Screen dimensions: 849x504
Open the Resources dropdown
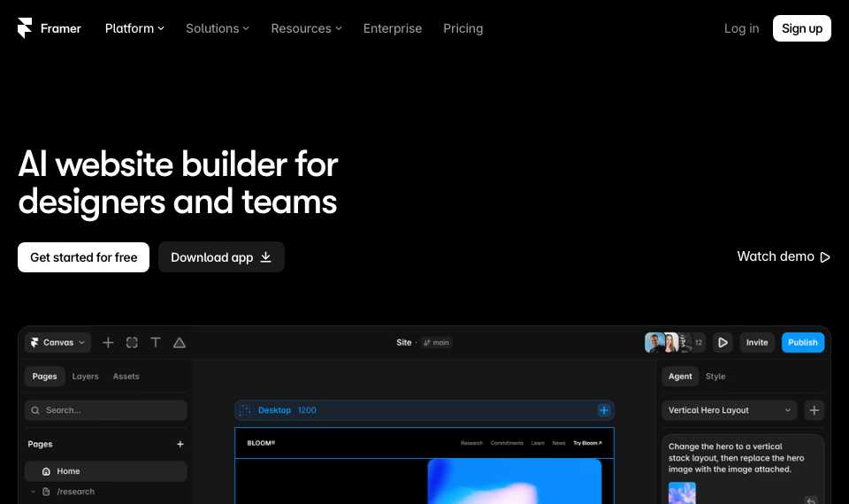[x=307, y=28]
